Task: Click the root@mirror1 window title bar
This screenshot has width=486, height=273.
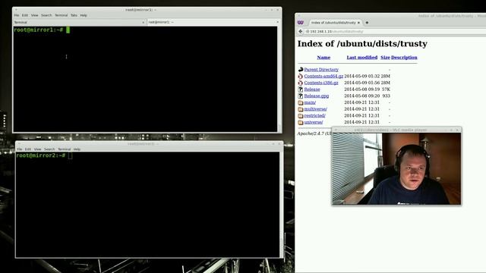Action: point(147,10)
